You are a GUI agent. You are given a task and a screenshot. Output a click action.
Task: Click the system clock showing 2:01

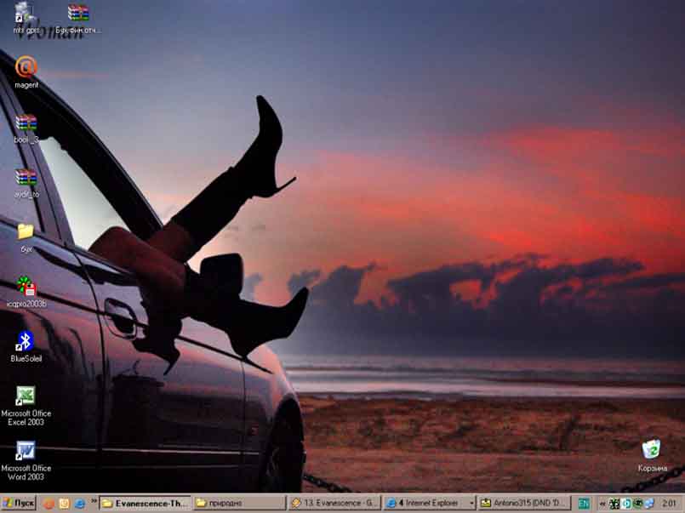coord(669,504)
